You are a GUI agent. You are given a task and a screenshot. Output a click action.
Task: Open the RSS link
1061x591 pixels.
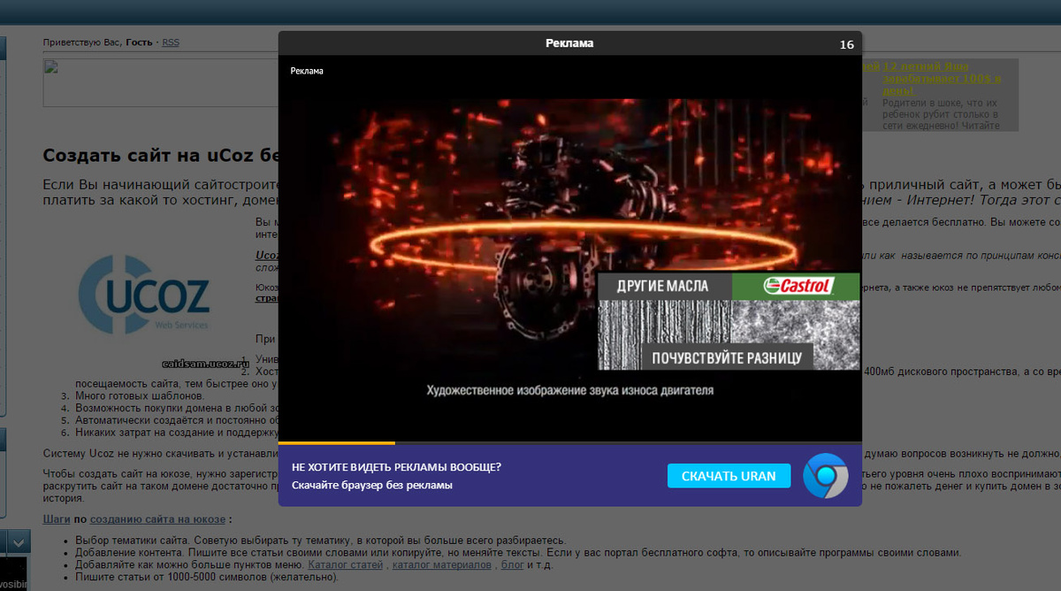[170, 42]
